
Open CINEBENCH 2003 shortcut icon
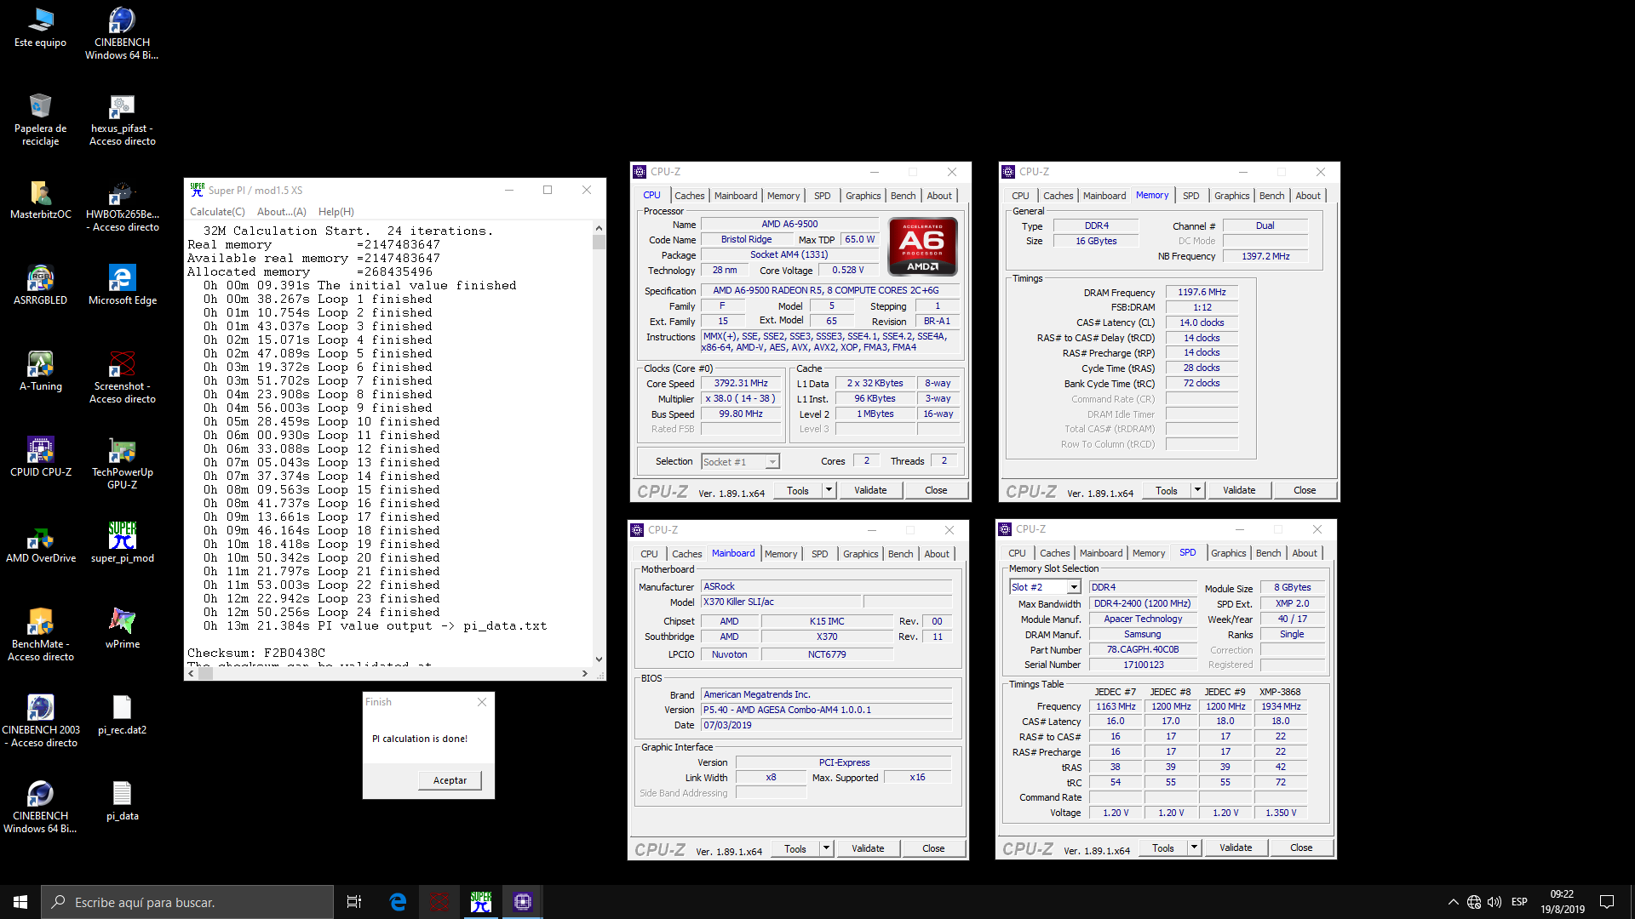point(40,722)
